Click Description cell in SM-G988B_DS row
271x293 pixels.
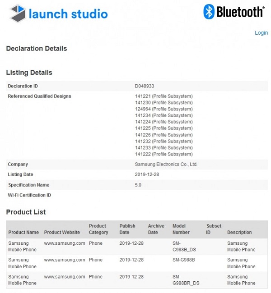[241, 247]
